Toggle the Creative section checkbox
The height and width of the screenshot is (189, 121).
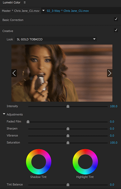[116, 30]
